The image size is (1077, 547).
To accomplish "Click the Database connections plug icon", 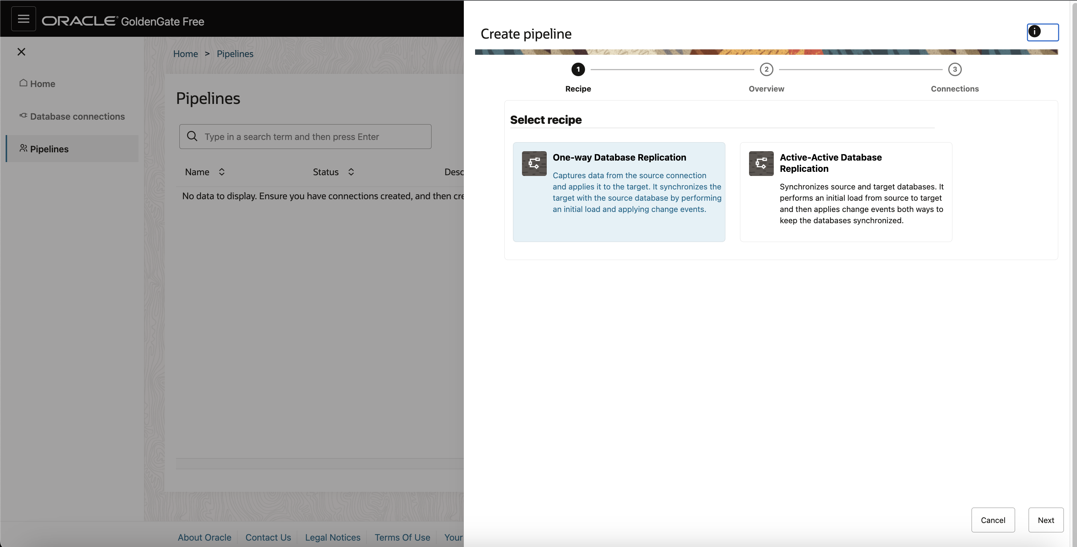I will [x=23, y=116].
